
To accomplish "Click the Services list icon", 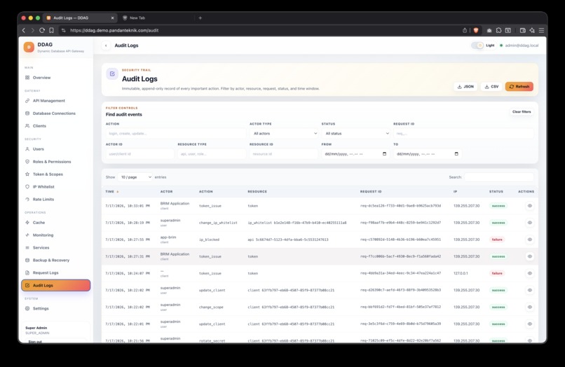I will click(27, 248).
